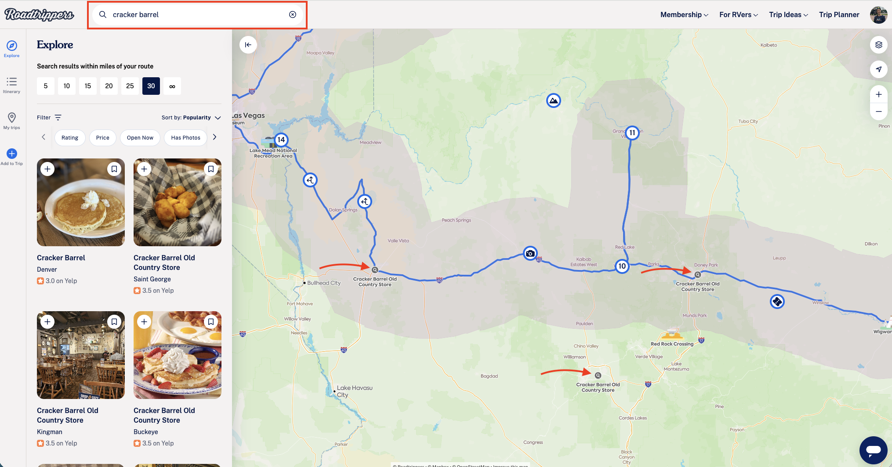892x467 pixels.
Task: Expand the For RVers menu
Action: 739,14
